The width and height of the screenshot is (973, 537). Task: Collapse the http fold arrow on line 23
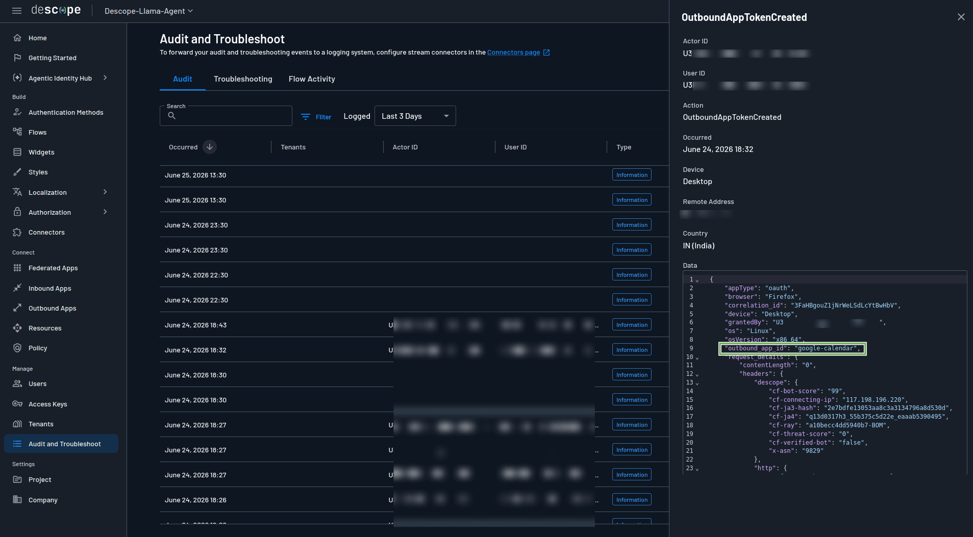point(697,469)
